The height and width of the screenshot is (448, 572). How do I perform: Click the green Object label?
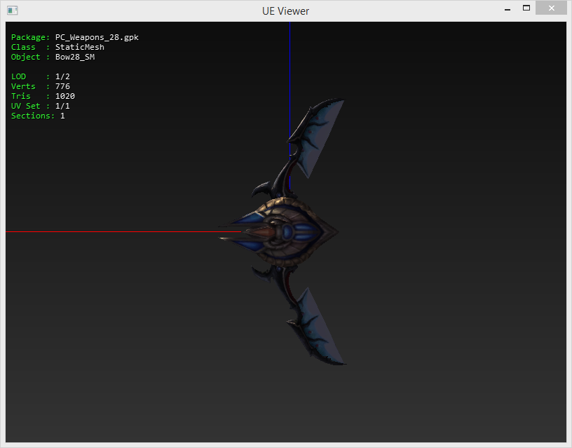(x=26, y=57)
